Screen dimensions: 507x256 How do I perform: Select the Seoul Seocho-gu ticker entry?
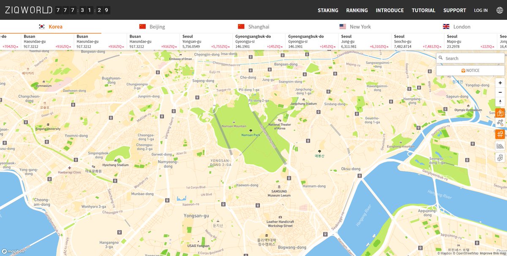417,42
